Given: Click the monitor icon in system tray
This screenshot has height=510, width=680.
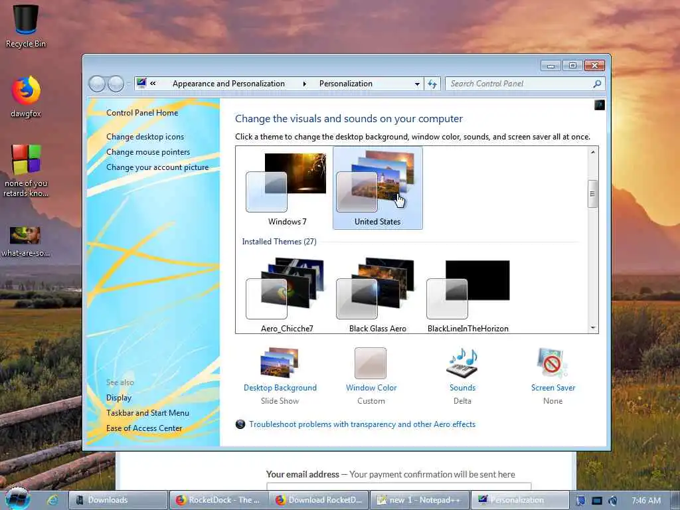Looking at the screenshot, I should click(x=597, y=501).
